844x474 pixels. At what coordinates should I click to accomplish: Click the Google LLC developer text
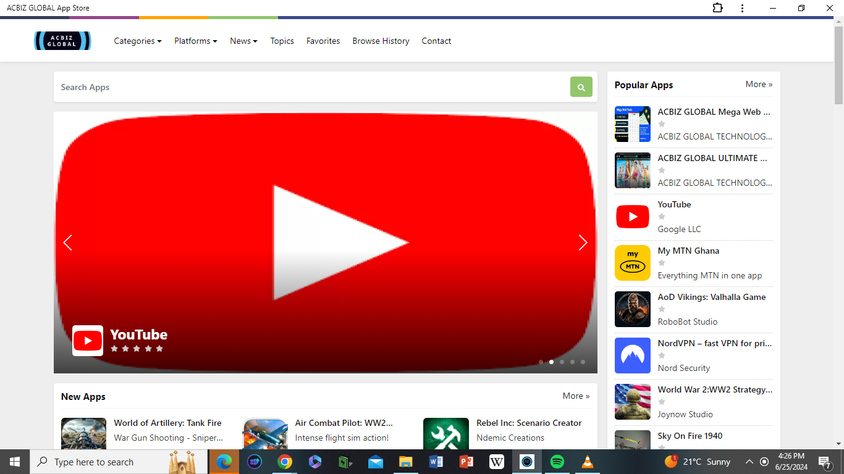[x=679, y=229]
